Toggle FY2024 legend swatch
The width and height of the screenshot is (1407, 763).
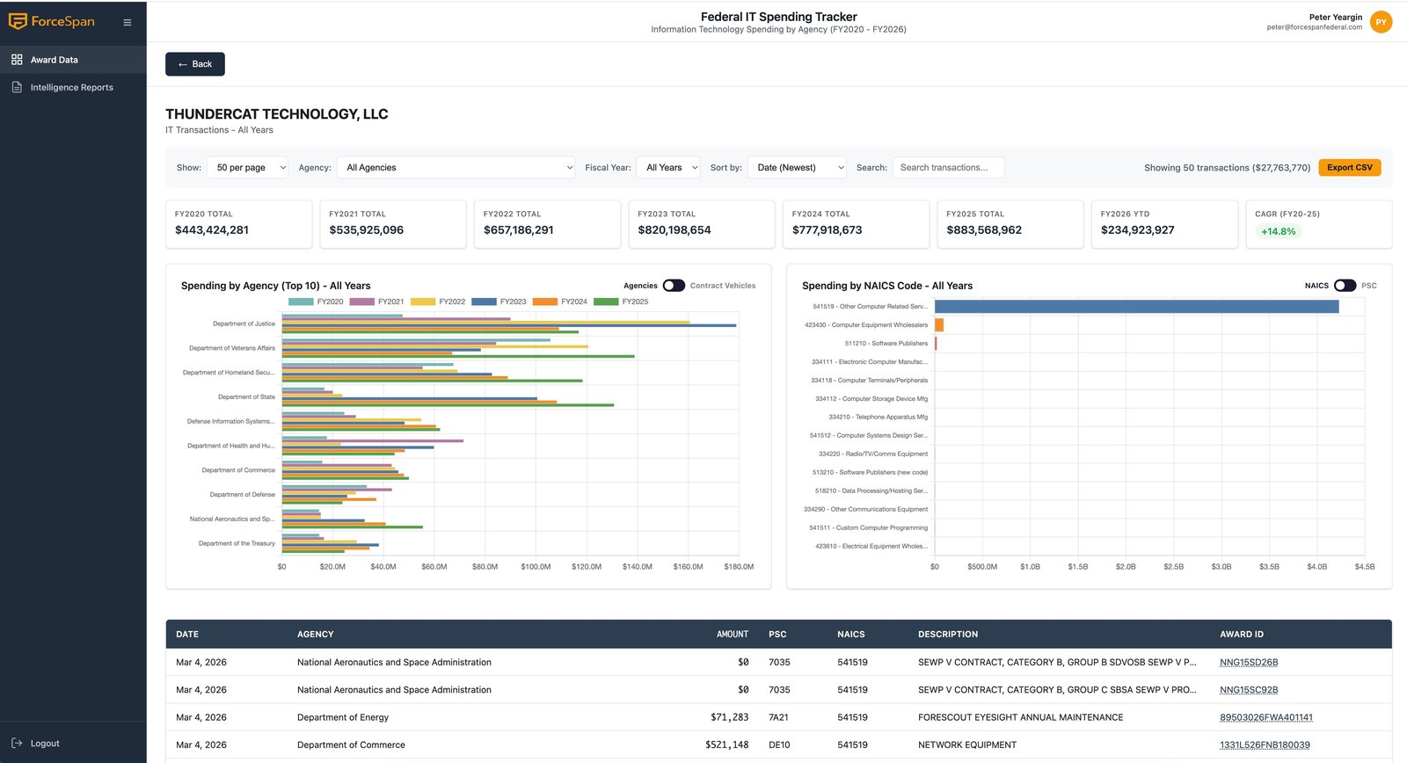[545, 302]
